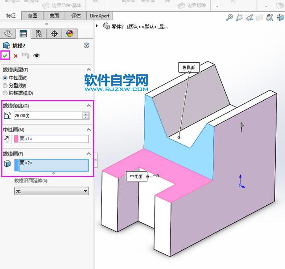The width and height of the screenshot is (285, 269).
Task: Decrease draft angle with the spinner down arrow
Action: pos(85,117)
